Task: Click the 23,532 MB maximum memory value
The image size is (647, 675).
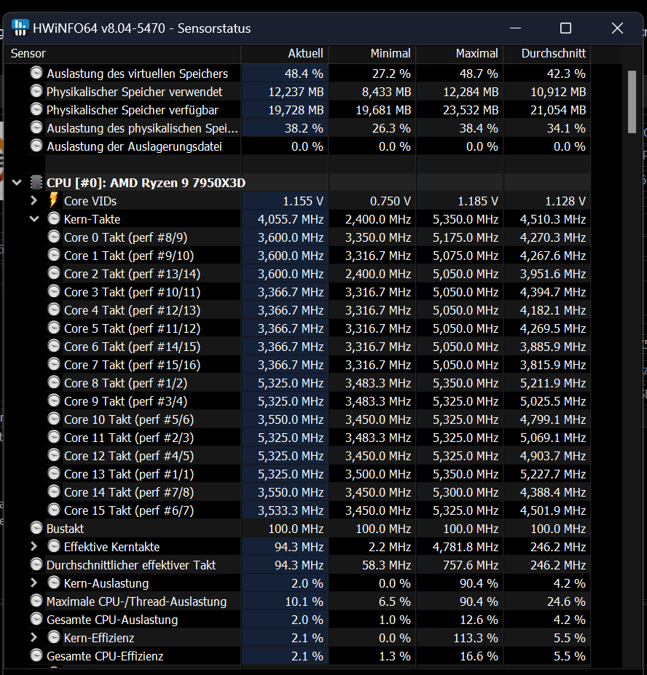Action: (x=471, y=110)
